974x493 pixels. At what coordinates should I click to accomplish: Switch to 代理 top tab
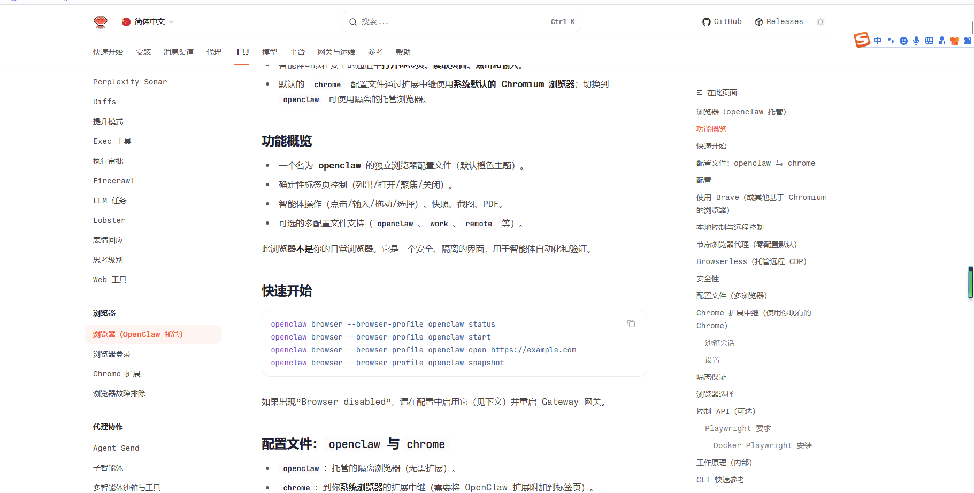(214, 52)
